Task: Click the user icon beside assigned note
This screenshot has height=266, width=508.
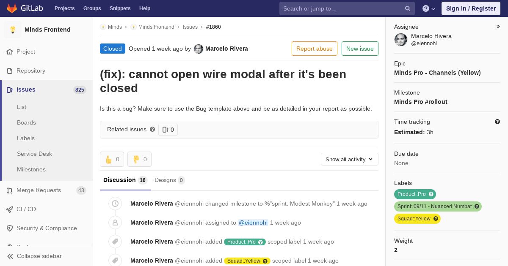Action: pos(115,223)
